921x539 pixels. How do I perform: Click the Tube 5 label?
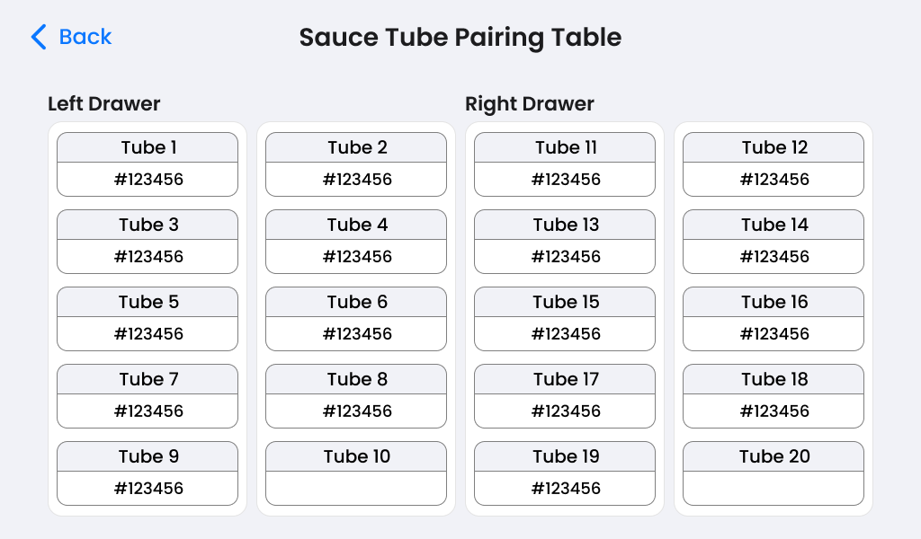pos(148,302)
